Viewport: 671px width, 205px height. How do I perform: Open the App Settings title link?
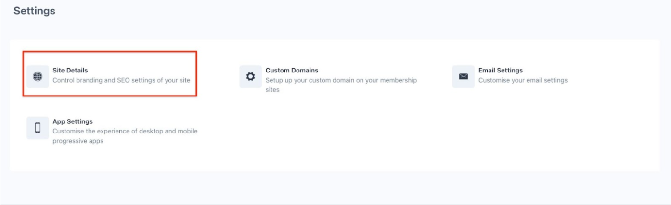tap(72, 121)
